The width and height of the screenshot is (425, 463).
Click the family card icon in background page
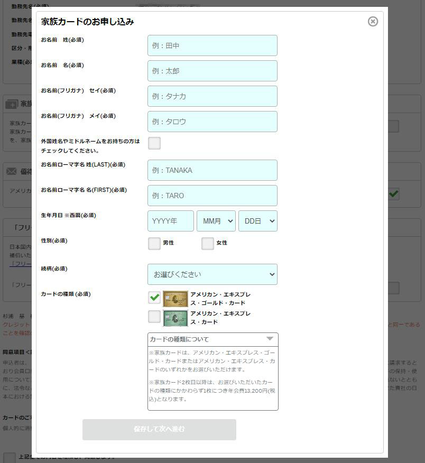click(x=12, y=104)
